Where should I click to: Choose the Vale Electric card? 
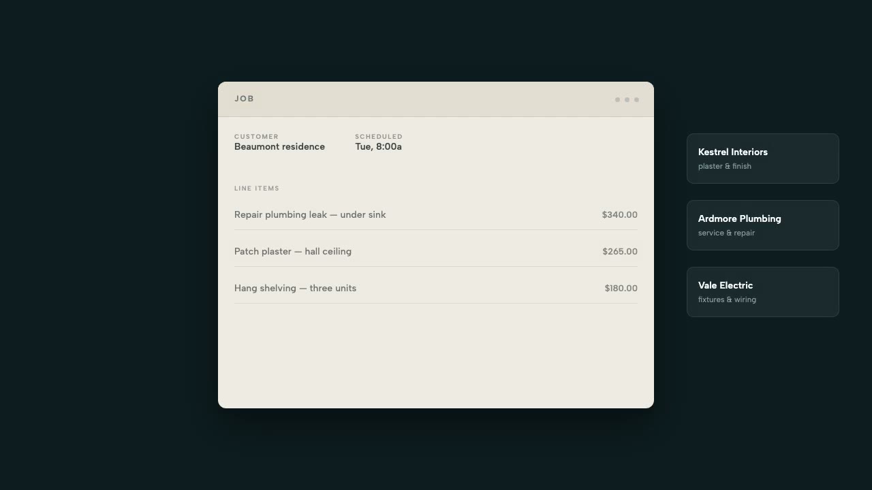coord(763,292)
